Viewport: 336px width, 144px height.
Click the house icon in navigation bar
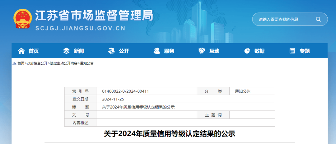tap(21, 51)
